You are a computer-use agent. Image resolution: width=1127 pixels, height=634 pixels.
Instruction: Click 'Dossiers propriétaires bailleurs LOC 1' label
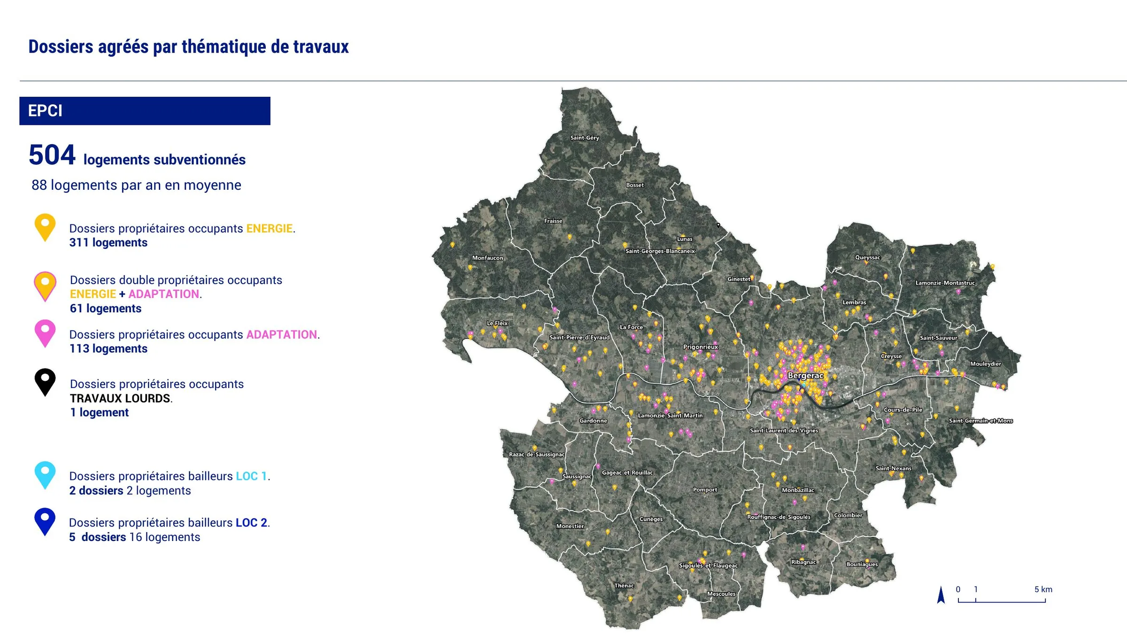click(x=170, y=476)
